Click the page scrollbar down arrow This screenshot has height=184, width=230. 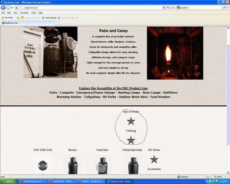coord(228,172)
